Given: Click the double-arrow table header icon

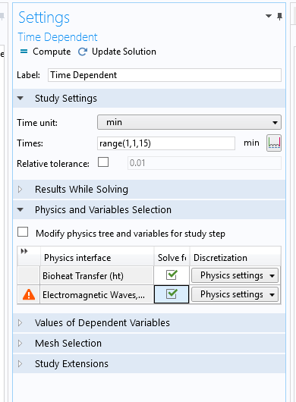Looking at the screenshot, I should coord(24,251).
